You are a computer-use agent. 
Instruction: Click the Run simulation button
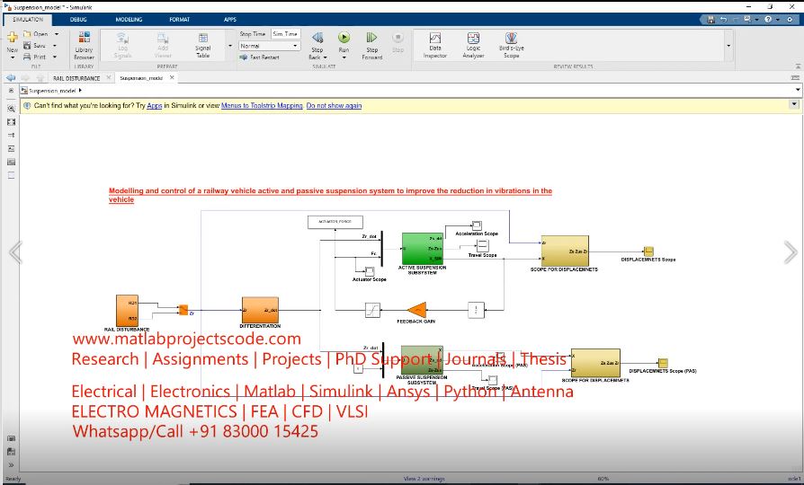(x=344, y=38)
